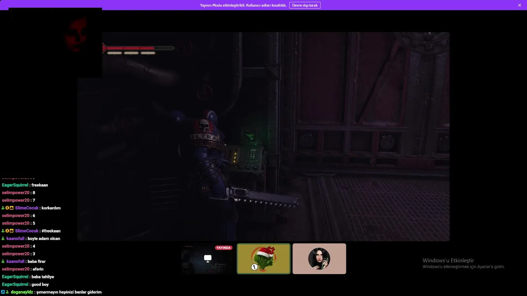
Task: Click chat message "selimpower20 : 4"
Action: pos(19,246)
